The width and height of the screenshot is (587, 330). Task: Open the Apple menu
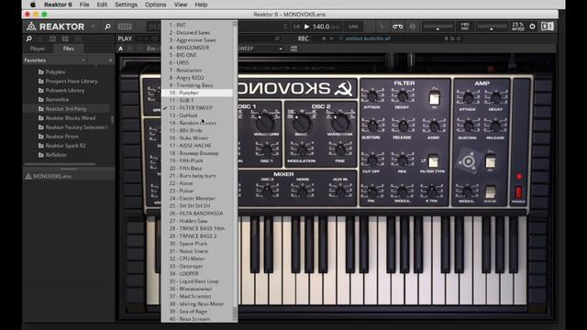[x=33, y=5]
